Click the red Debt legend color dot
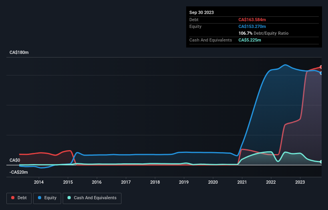328x210 pixels. point(13,198)
